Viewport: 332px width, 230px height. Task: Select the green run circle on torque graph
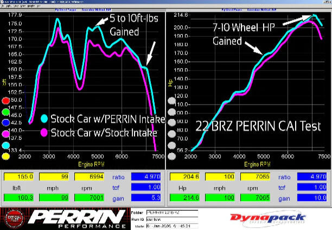click(x=6, y=112)
